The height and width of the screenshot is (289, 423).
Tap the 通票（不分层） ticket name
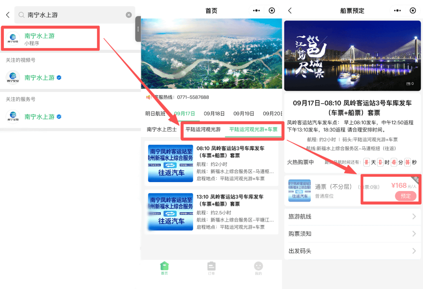[x=333, y=187]
